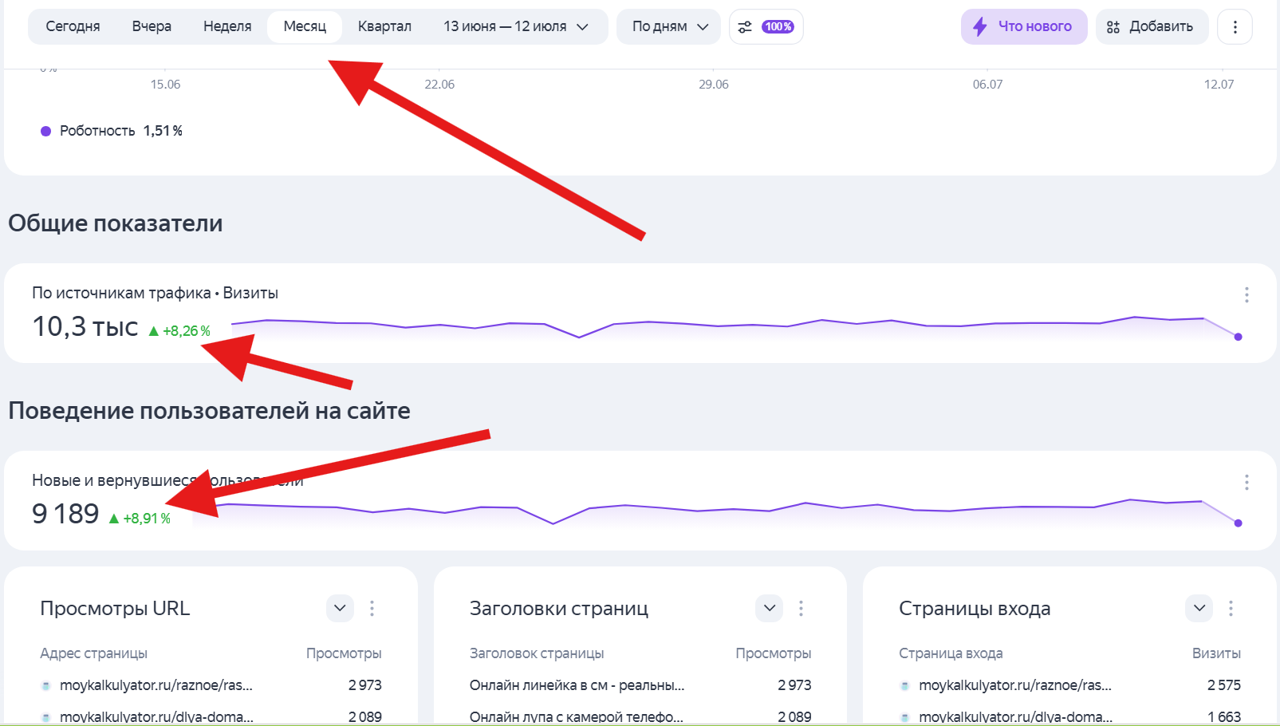Click the Заголовок страницы column header

(537, 653)
